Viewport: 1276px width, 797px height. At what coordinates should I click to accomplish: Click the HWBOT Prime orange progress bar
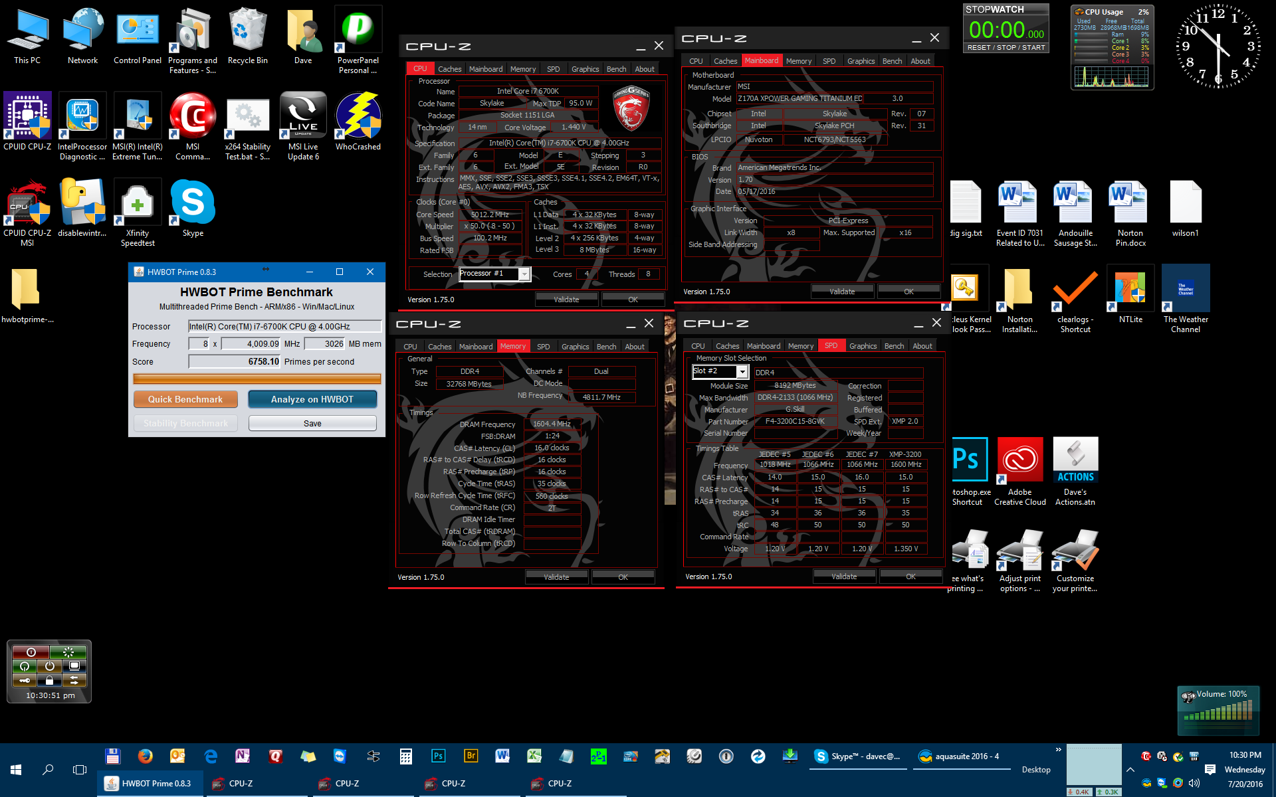(257, 379)
